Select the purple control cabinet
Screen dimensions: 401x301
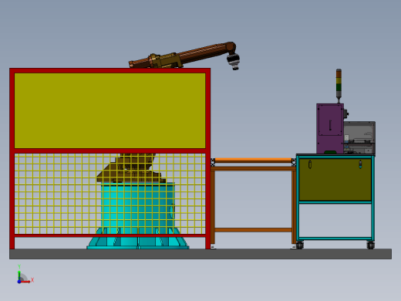tap(330, 129)
